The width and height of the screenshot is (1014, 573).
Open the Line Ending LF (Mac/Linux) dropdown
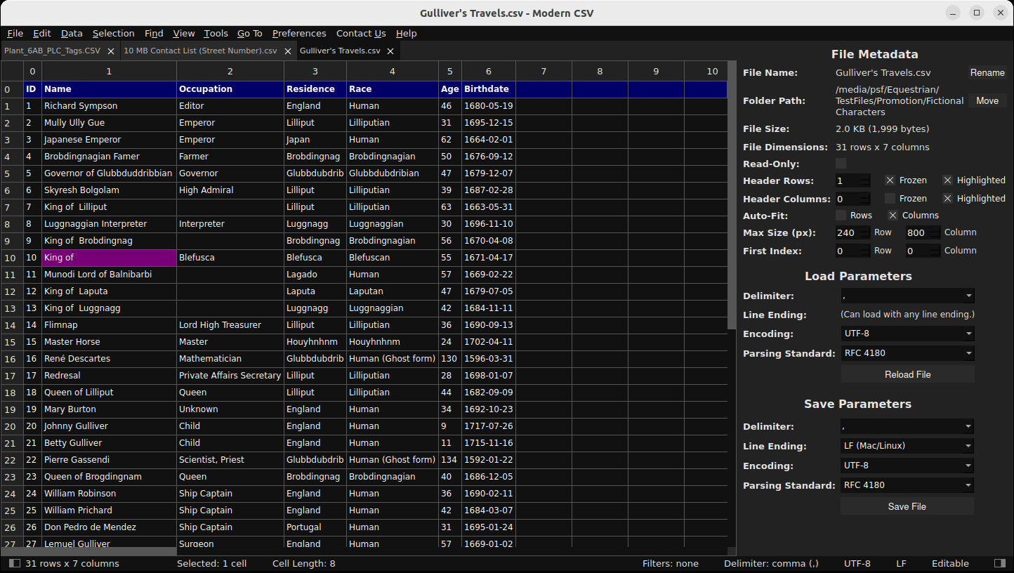[x=907, y=446]
